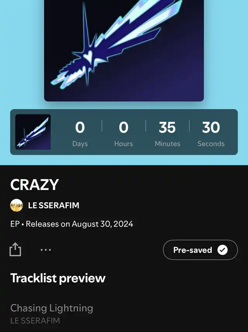Tap the 0 days countdown number

click(80, 128)
